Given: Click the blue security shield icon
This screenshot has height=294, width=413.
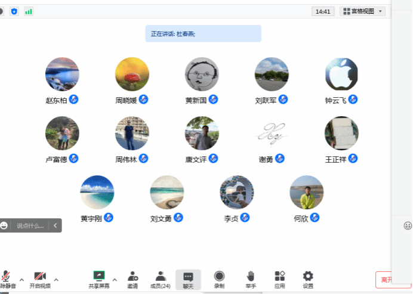Looking at the screenshot, I should click(14, 11).
